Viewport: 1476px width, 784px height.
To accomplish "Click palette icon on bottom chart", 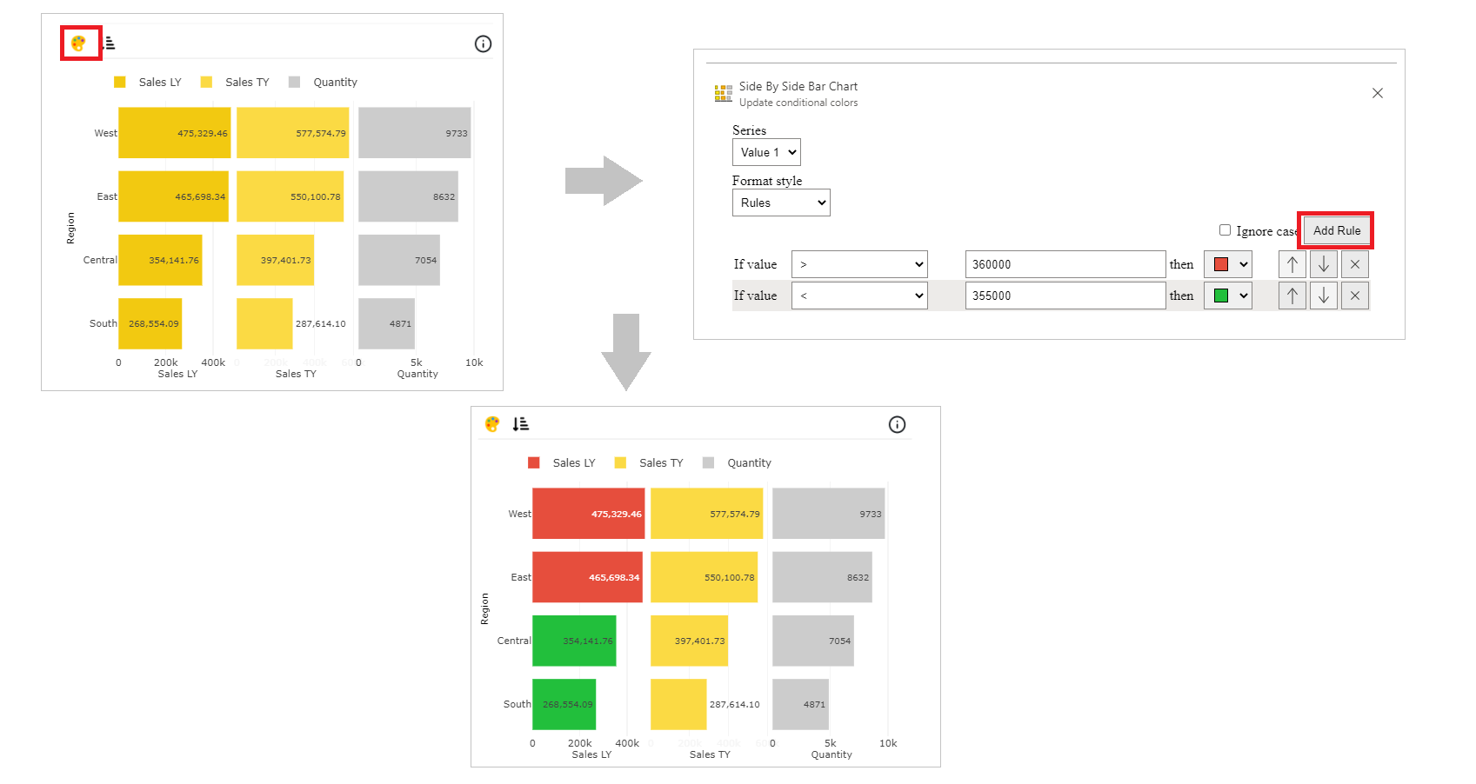I will [x=492, y=424].
